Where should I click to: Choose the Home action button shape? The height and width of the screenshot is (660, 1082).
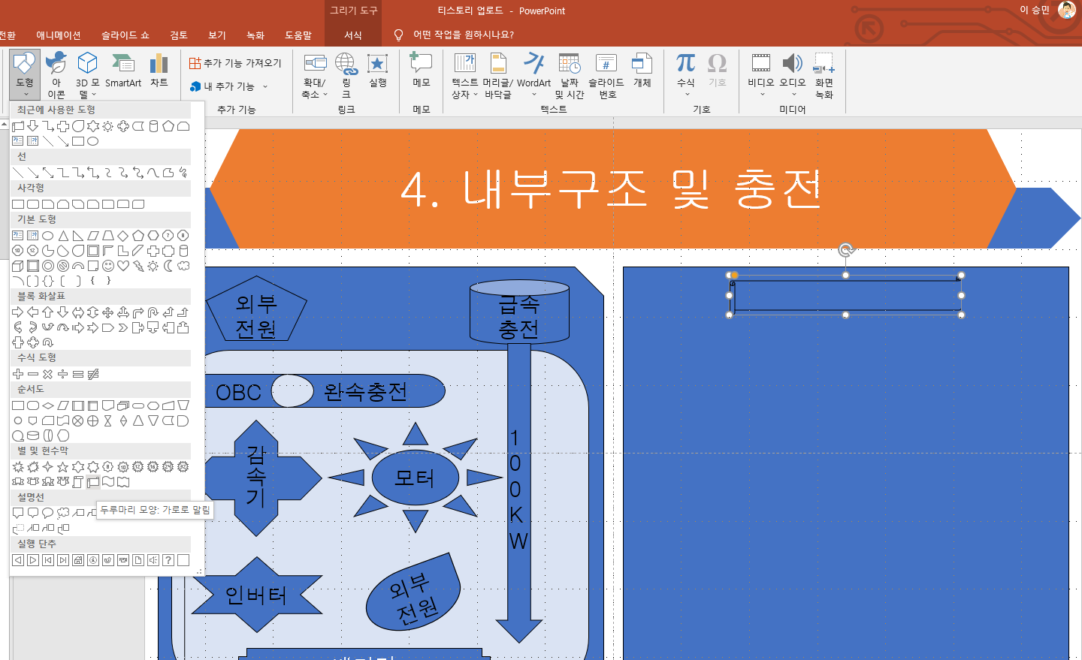click(x=78, y=560)
